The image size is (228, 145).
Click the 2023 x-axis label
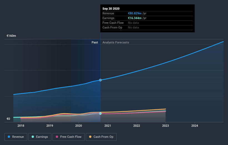166,126
